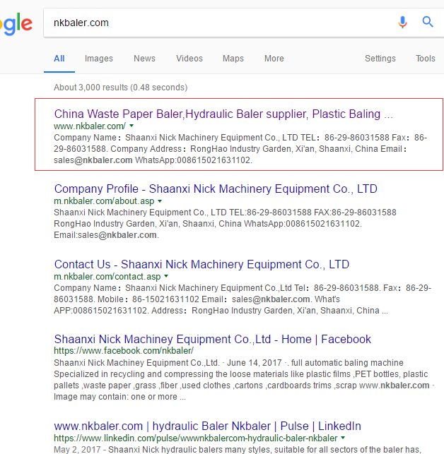The width and height of the screenshot is (444, 454).
Task: Click the Email:sales@nkbaler.com snippet text
Action: (x=106, y=235)
